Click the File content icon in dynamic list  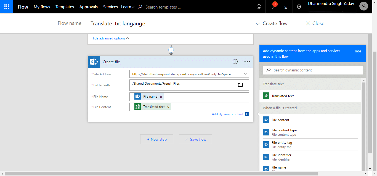[266, 120]
